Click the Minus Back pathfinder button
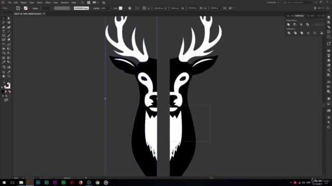This screenshot has height=186, width=332. point(321,33)
